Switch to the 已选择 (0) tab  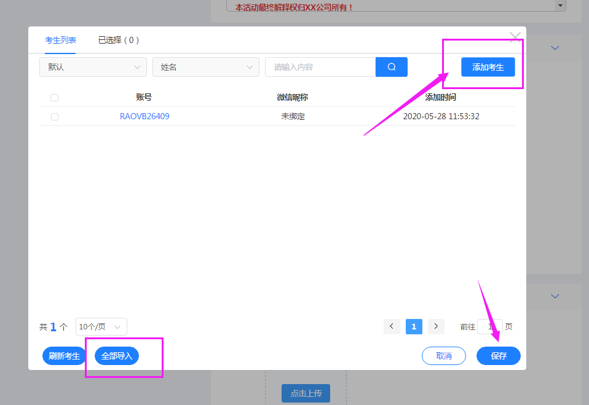pyautogui.click(x=119, y=40)
